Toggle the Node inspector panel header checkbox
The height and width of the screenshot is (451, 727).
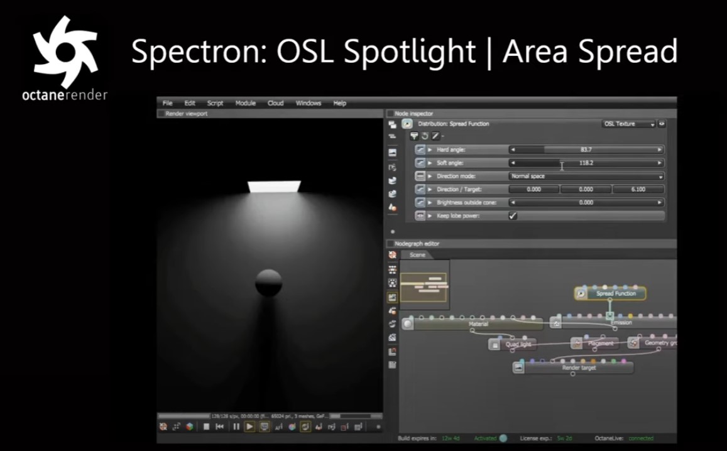[390, 114]
